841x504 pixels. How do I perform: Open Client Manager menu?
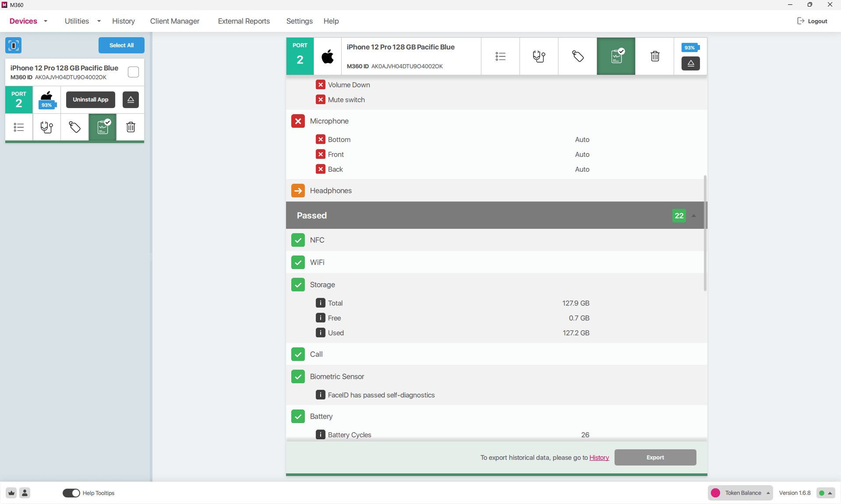click(175, 21)
